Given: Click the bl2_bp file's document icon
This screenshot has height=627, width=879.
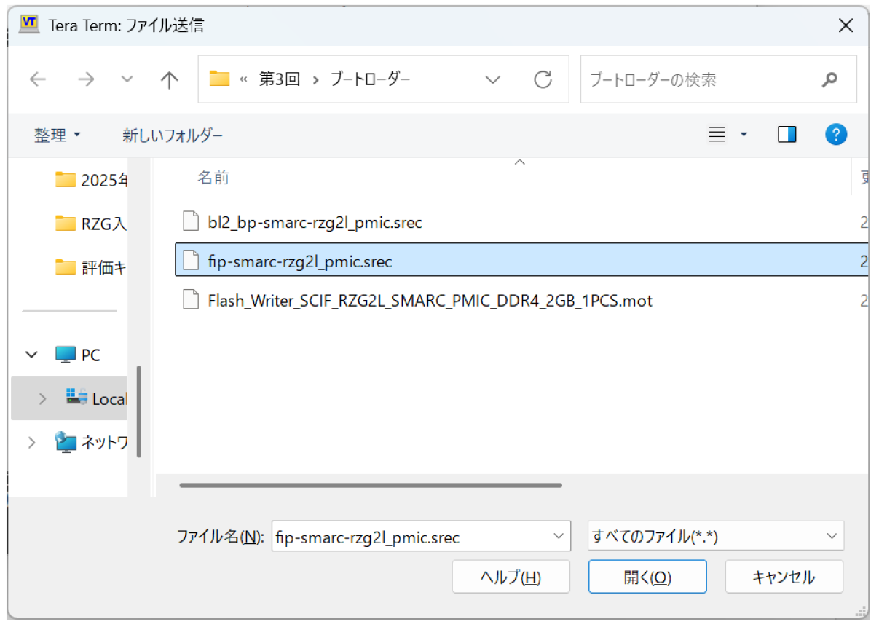Looking at the screenshot, I should pyautogui.click(x=190, y=222).
